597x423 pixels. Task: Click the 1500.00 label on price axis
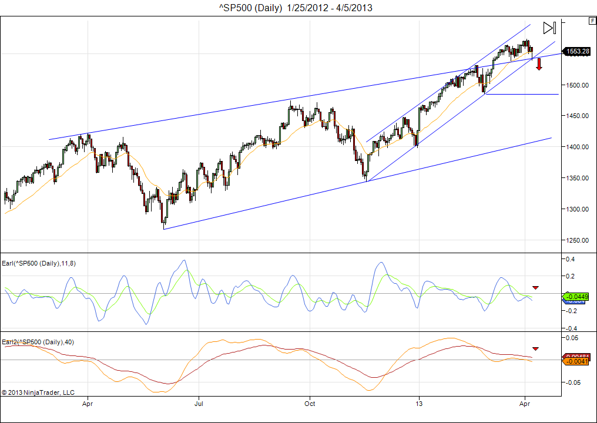[x=578, y=85]
